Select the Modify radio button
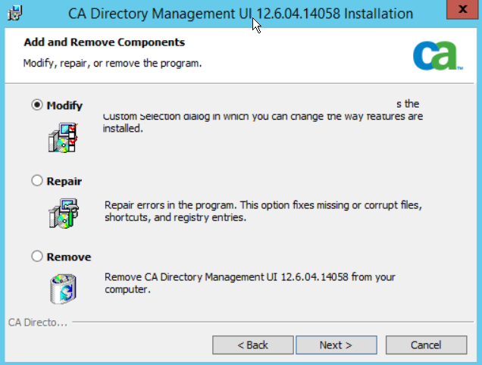The image size is (482, 365). (37, 105)
